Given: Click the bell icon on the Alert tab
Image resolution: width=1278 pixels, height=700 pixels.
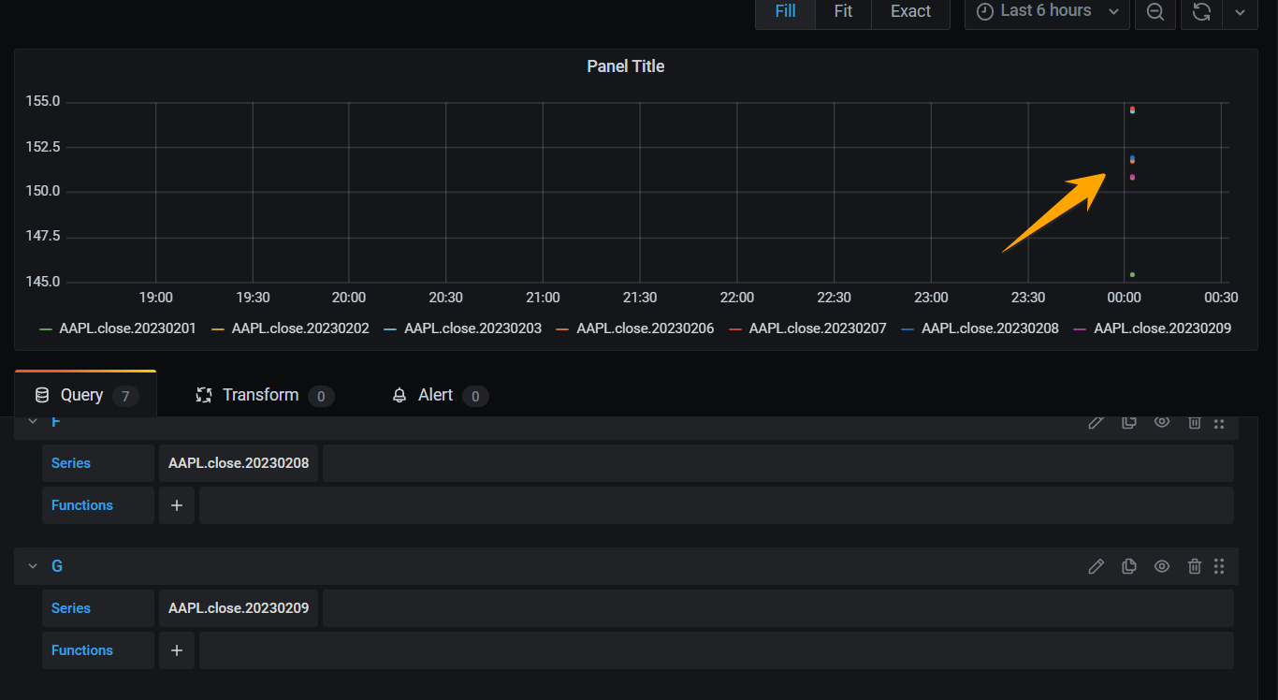Looking at the screenshot, I should [399, 395].
